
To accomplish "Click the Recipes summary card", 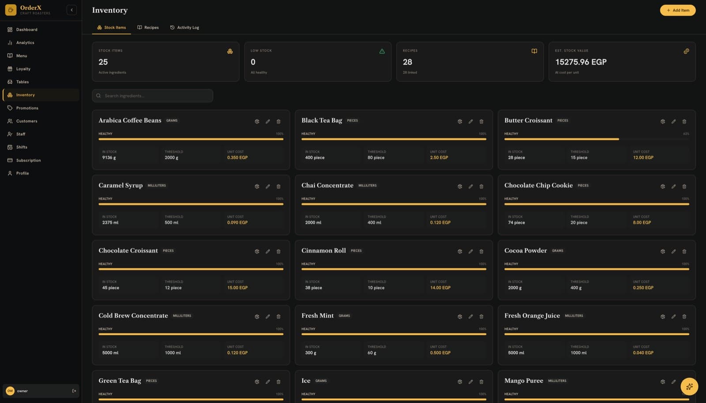I will (470, 62).
